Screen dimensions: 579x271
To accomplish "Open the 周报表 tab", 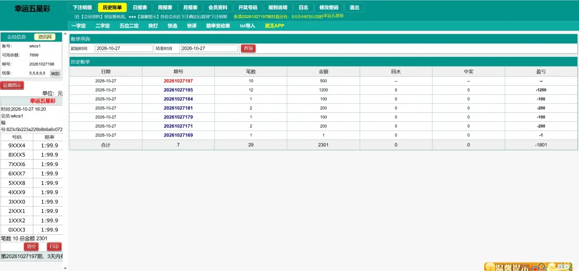I will coord(165,7).
